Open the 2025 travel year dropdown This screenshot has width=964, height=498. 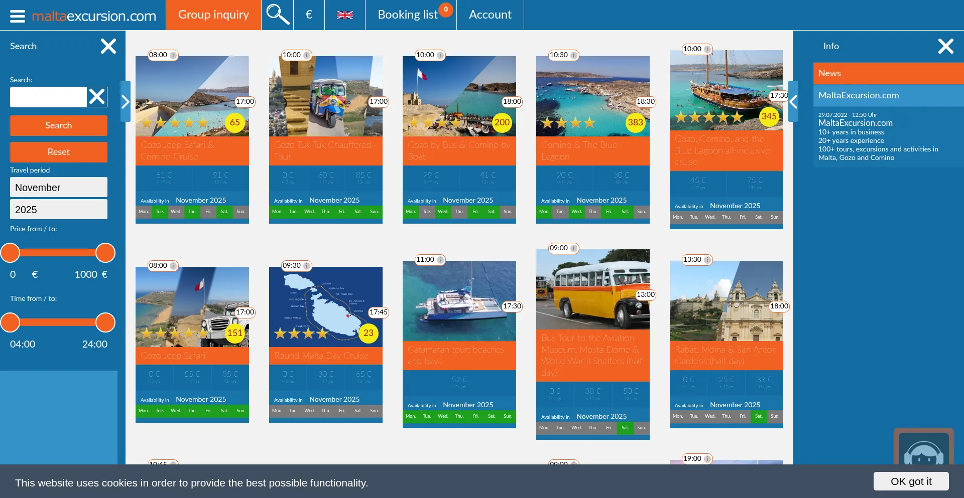click(x=59, y=210)
